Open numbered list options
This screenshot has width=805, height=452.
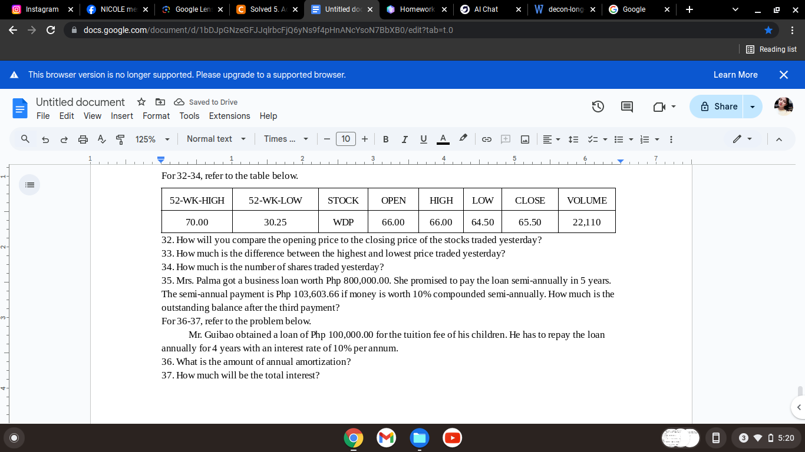(x=649, y=139)
